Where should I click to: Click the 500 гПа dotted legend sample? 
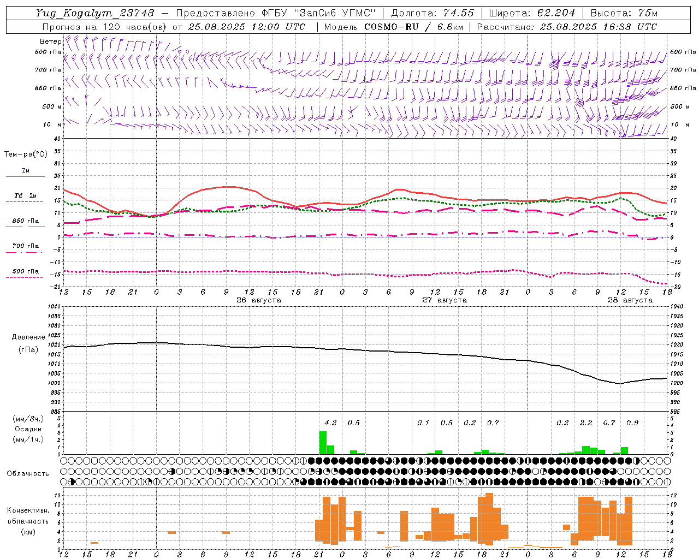coord(25,277)
